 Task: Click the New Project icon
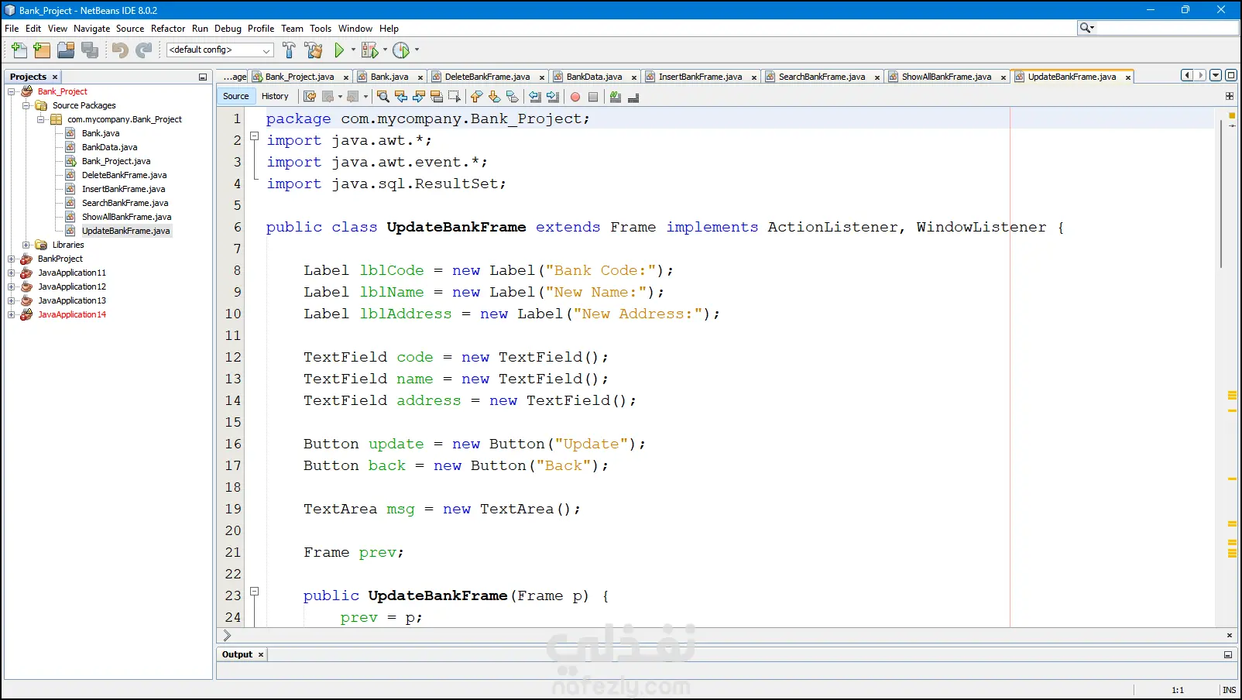(x=42, y=50)
